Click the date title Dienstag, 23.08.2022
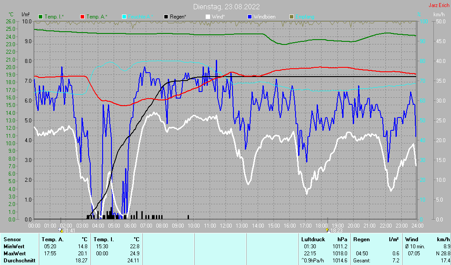 [x=226, y=7]
